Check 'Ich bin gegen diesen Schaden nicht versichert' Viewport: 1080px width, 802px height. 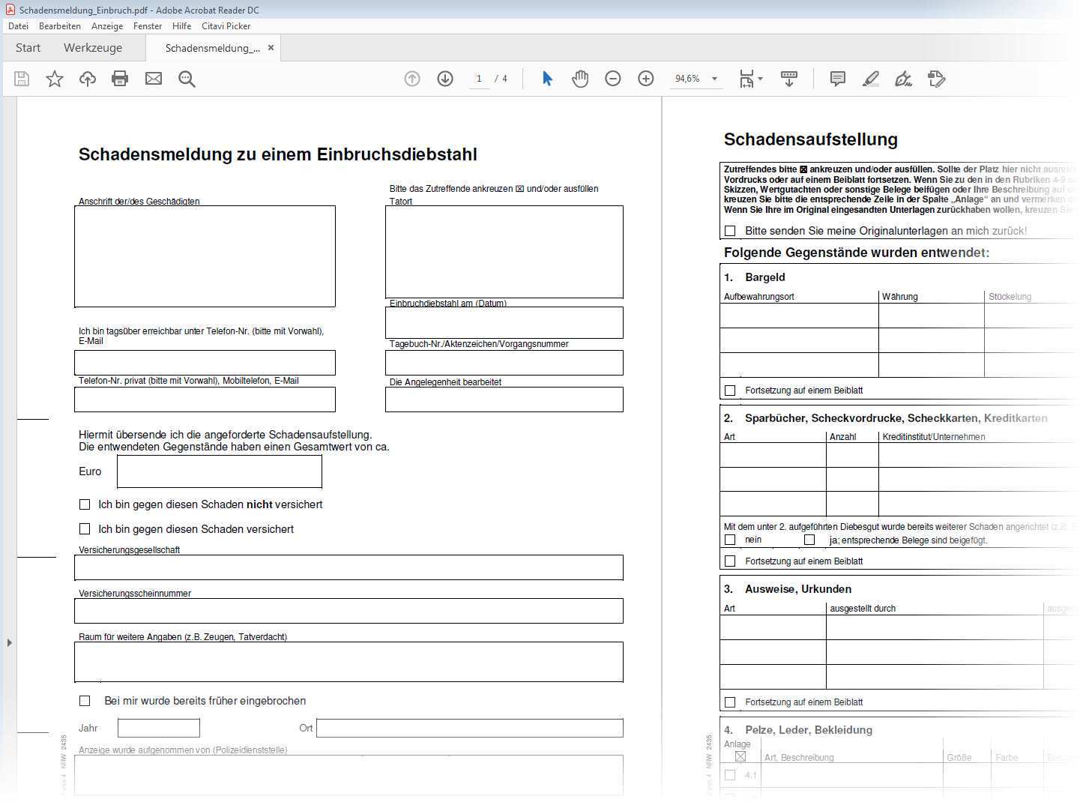tap(85, 504)
